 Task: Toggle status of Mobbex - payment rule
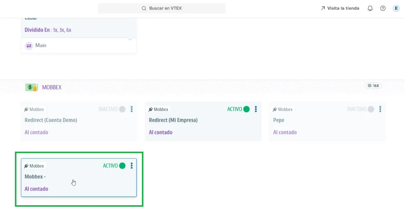pos(122,166)
